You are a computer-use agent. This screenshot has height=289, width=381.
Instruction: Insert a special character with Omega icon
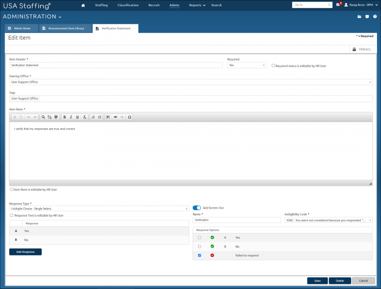(x=130, y=117)
